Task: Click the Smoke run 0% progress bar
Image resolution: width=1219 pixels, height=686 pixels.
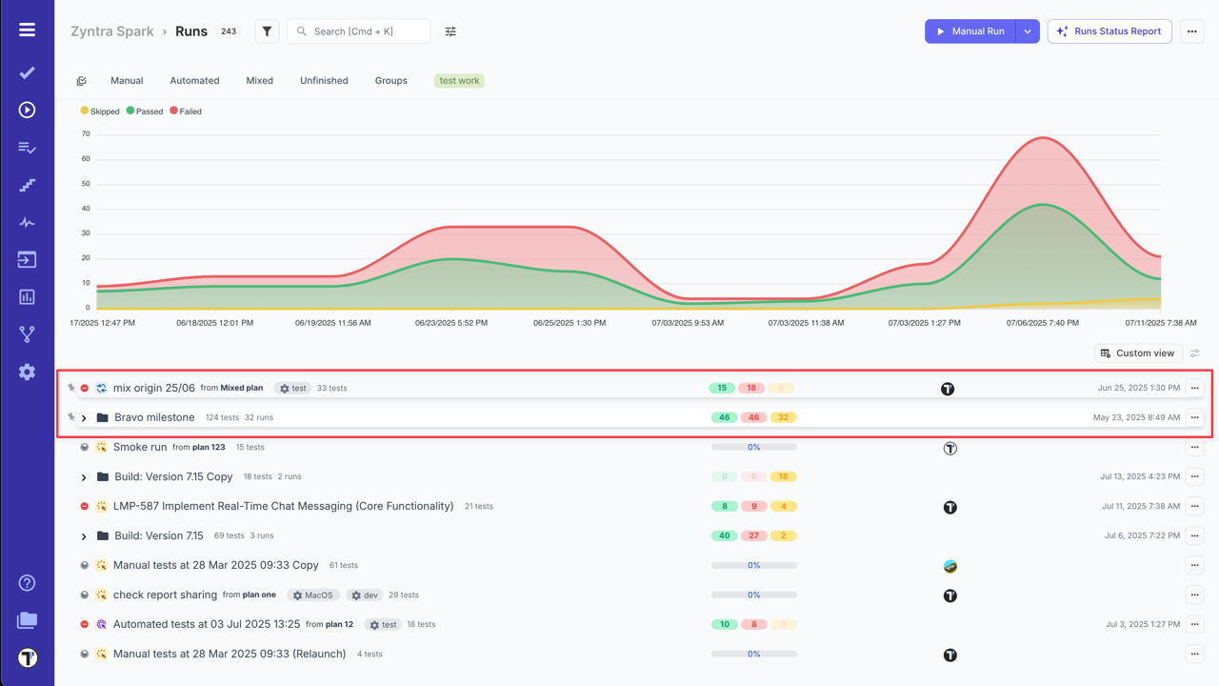Action: [x=753, y=447]
